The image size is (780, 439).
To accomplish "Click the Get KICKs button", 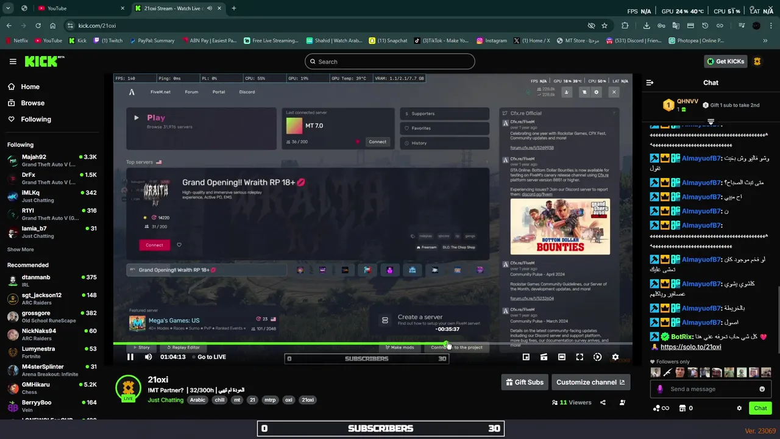I will coord(725,62).
